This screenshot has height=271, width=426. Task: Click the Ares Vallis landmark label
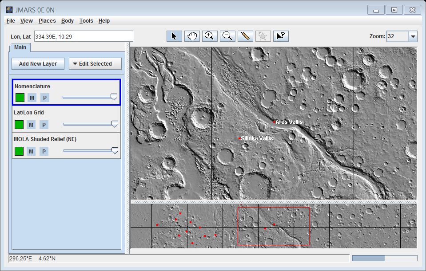coord(289,122)
